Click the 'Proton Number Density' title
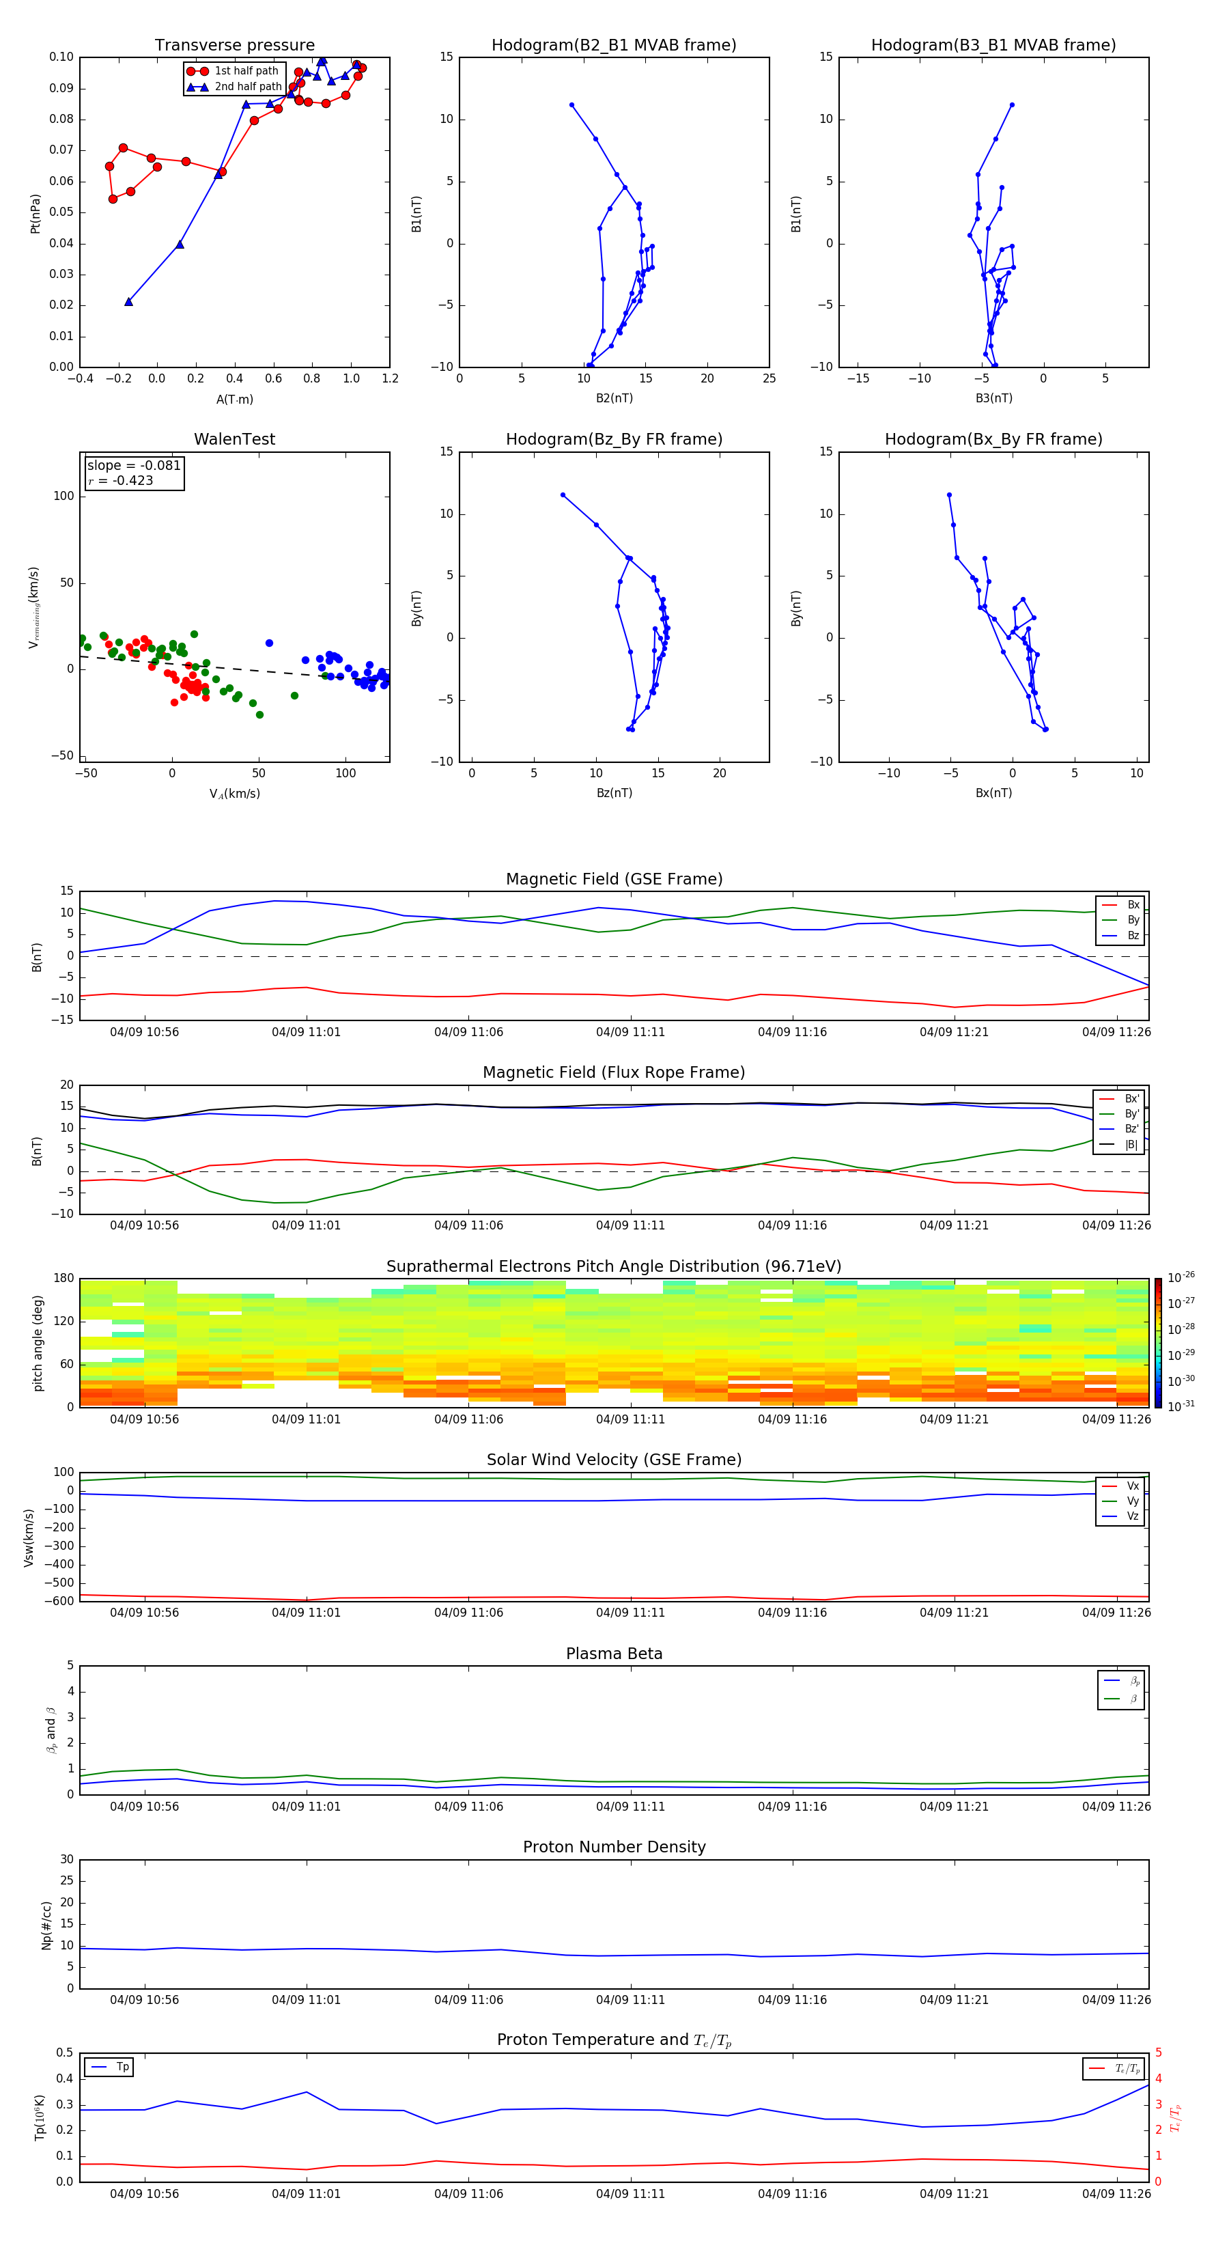Screen dimensions: 1229x2254 click(614, 1847)
